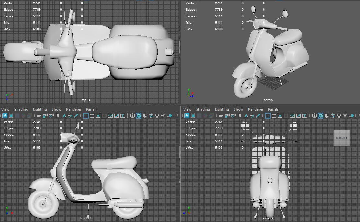Open Camera Attributes icon in front -Z panel
Viewport: 360px width, 222px height.
51,116
